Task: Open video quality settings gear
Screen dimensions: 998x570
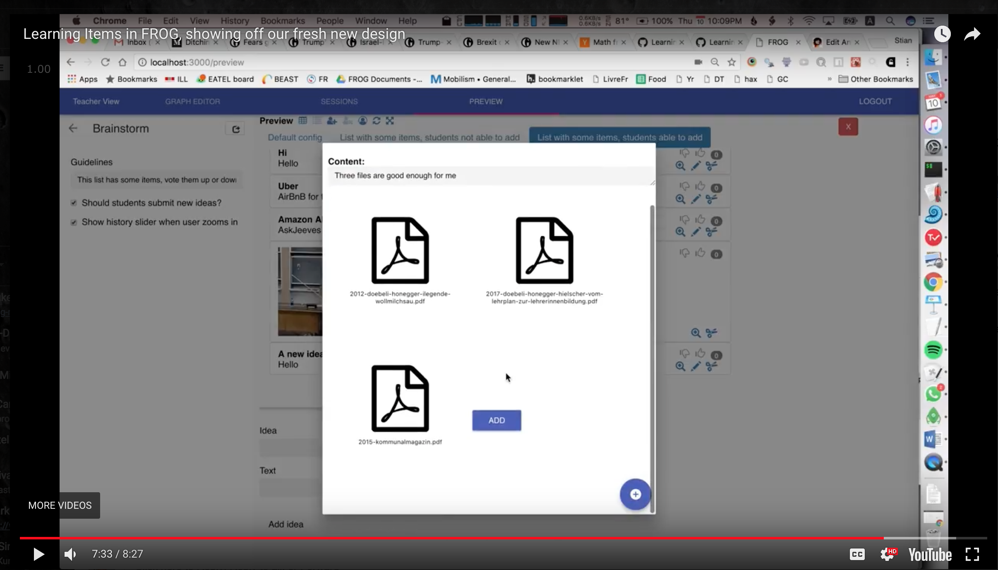Action: click(887, 554)
